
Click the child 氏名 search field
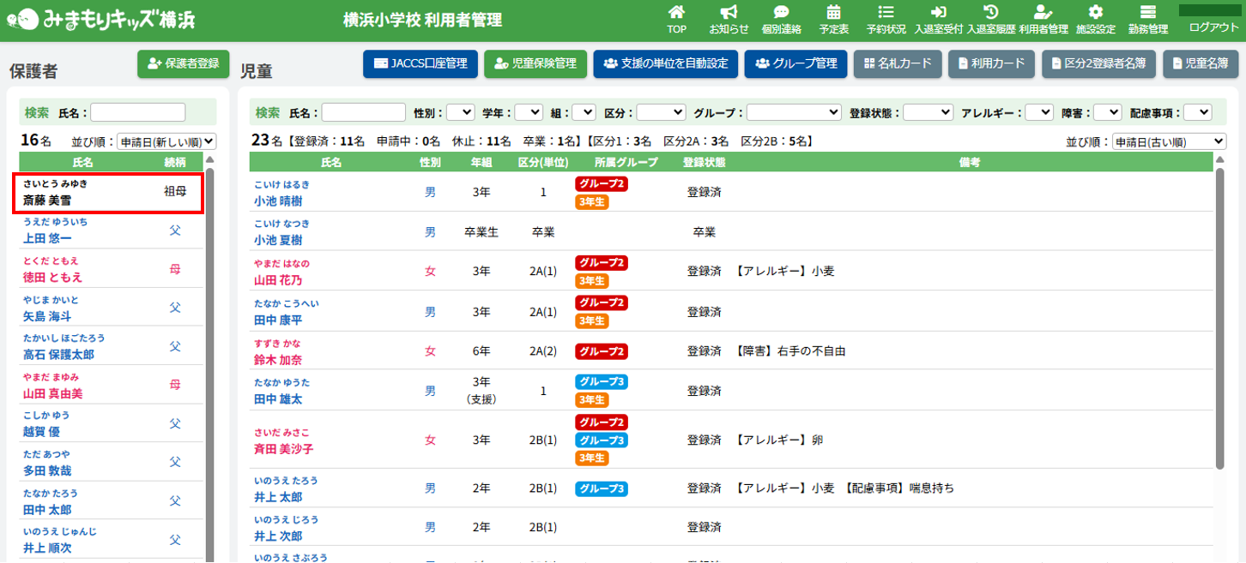(x=363, y=112)
